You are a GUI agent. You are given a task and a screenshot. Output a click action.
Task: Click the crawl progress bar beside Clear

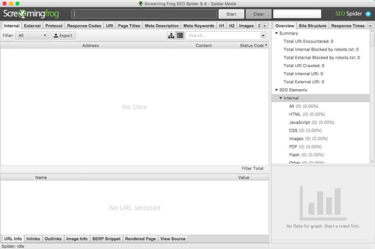click(297, 14)
